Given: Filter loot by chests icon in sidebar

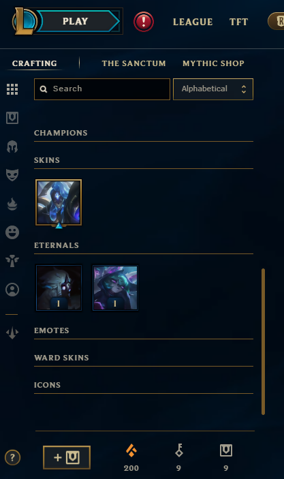Looking at the screenshot, I should pyautogui.click(x=12, y=118).
